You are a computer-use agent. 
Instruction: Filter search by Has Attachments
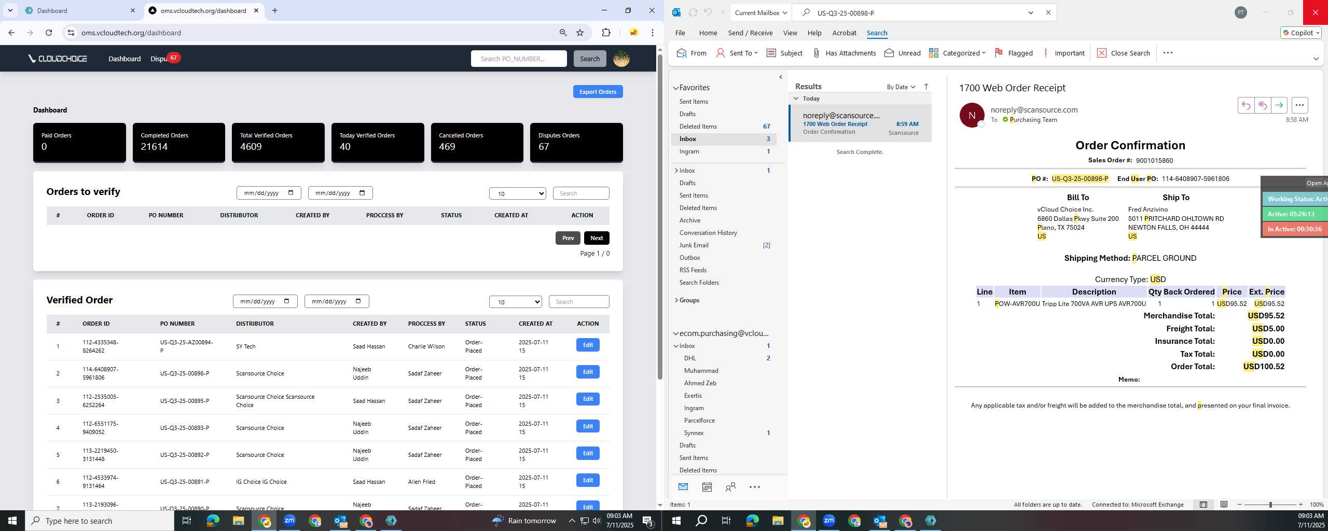click(x=843, y=53)
